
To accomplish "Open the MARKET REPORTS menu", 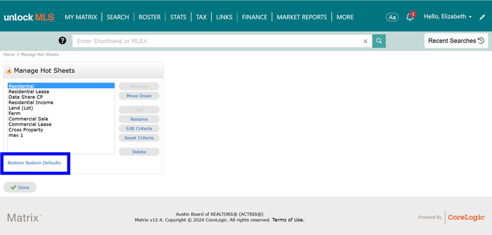I will [x=302, y=17].
